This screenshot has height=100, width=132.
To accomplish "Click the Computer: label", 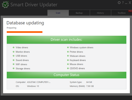I will click(x=21, y=82).
